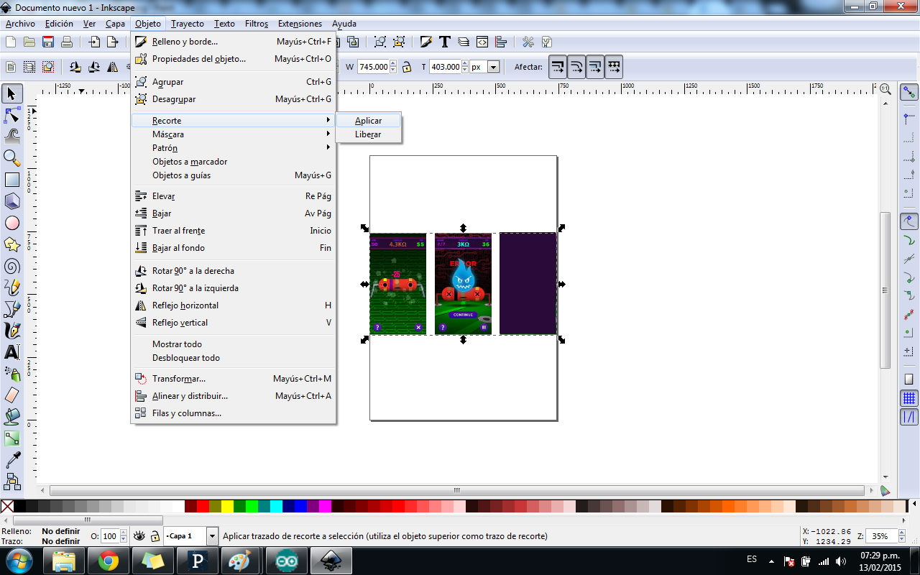This screenshot has height=575, width=920.
Task: Select the Pencil freehand tool
Action: (x=12, y=287)
